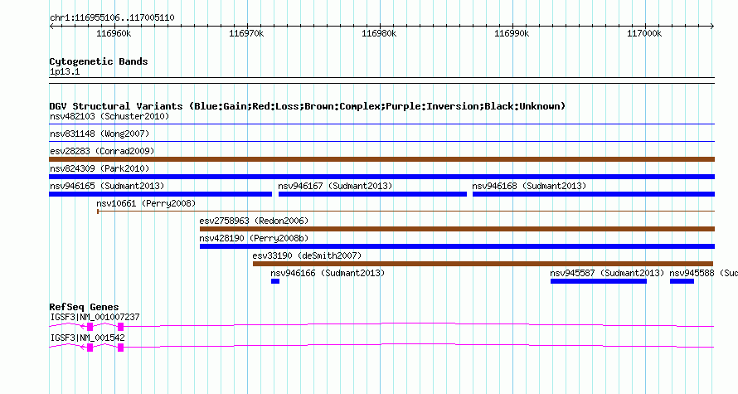This screenshot has width=738, height=394.
Task: Click the small blue nsv946166 bar
Action: [275, 281]
